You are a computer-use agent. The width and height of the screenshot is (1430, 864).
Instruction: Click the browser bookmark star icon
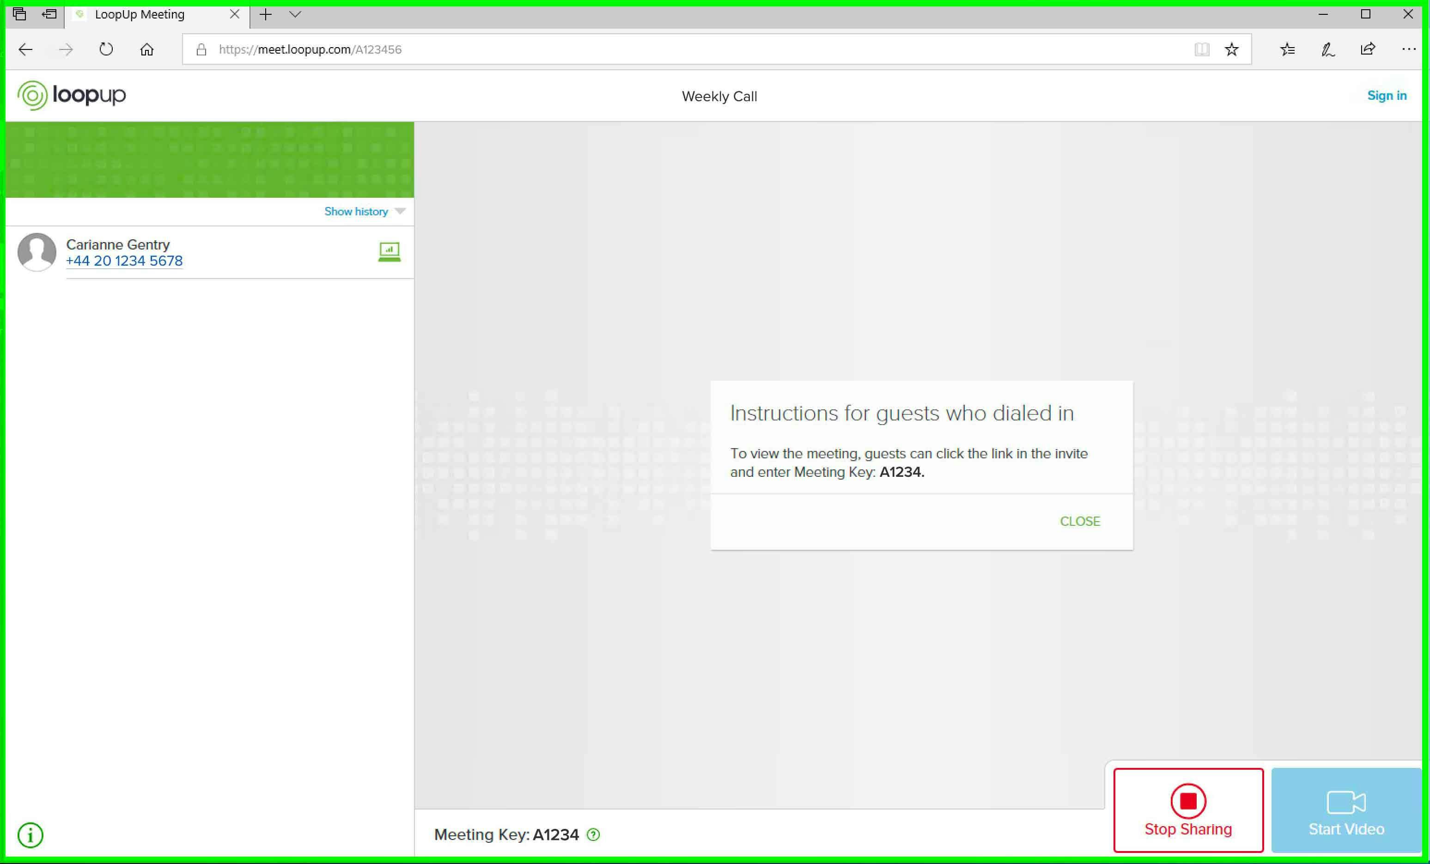tap(1232, 49)
